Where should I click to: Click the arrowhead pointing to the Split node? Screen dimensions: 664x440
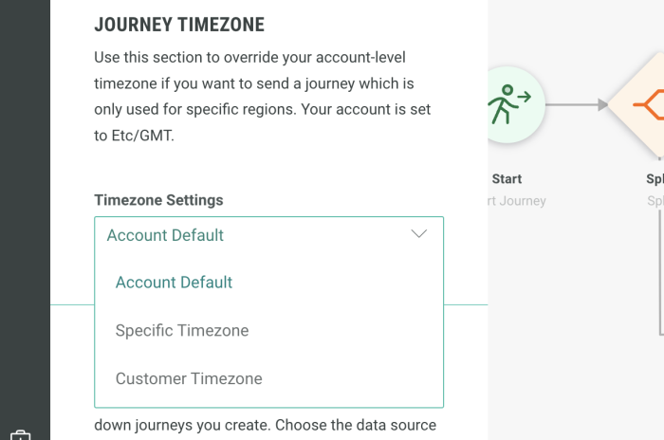[602, 104]
